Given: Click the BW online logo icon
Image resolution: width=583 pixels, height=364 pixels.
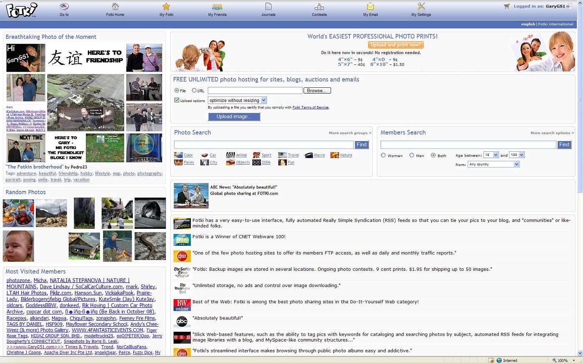Looking at the screenshot, I should [x=182, y=305].
